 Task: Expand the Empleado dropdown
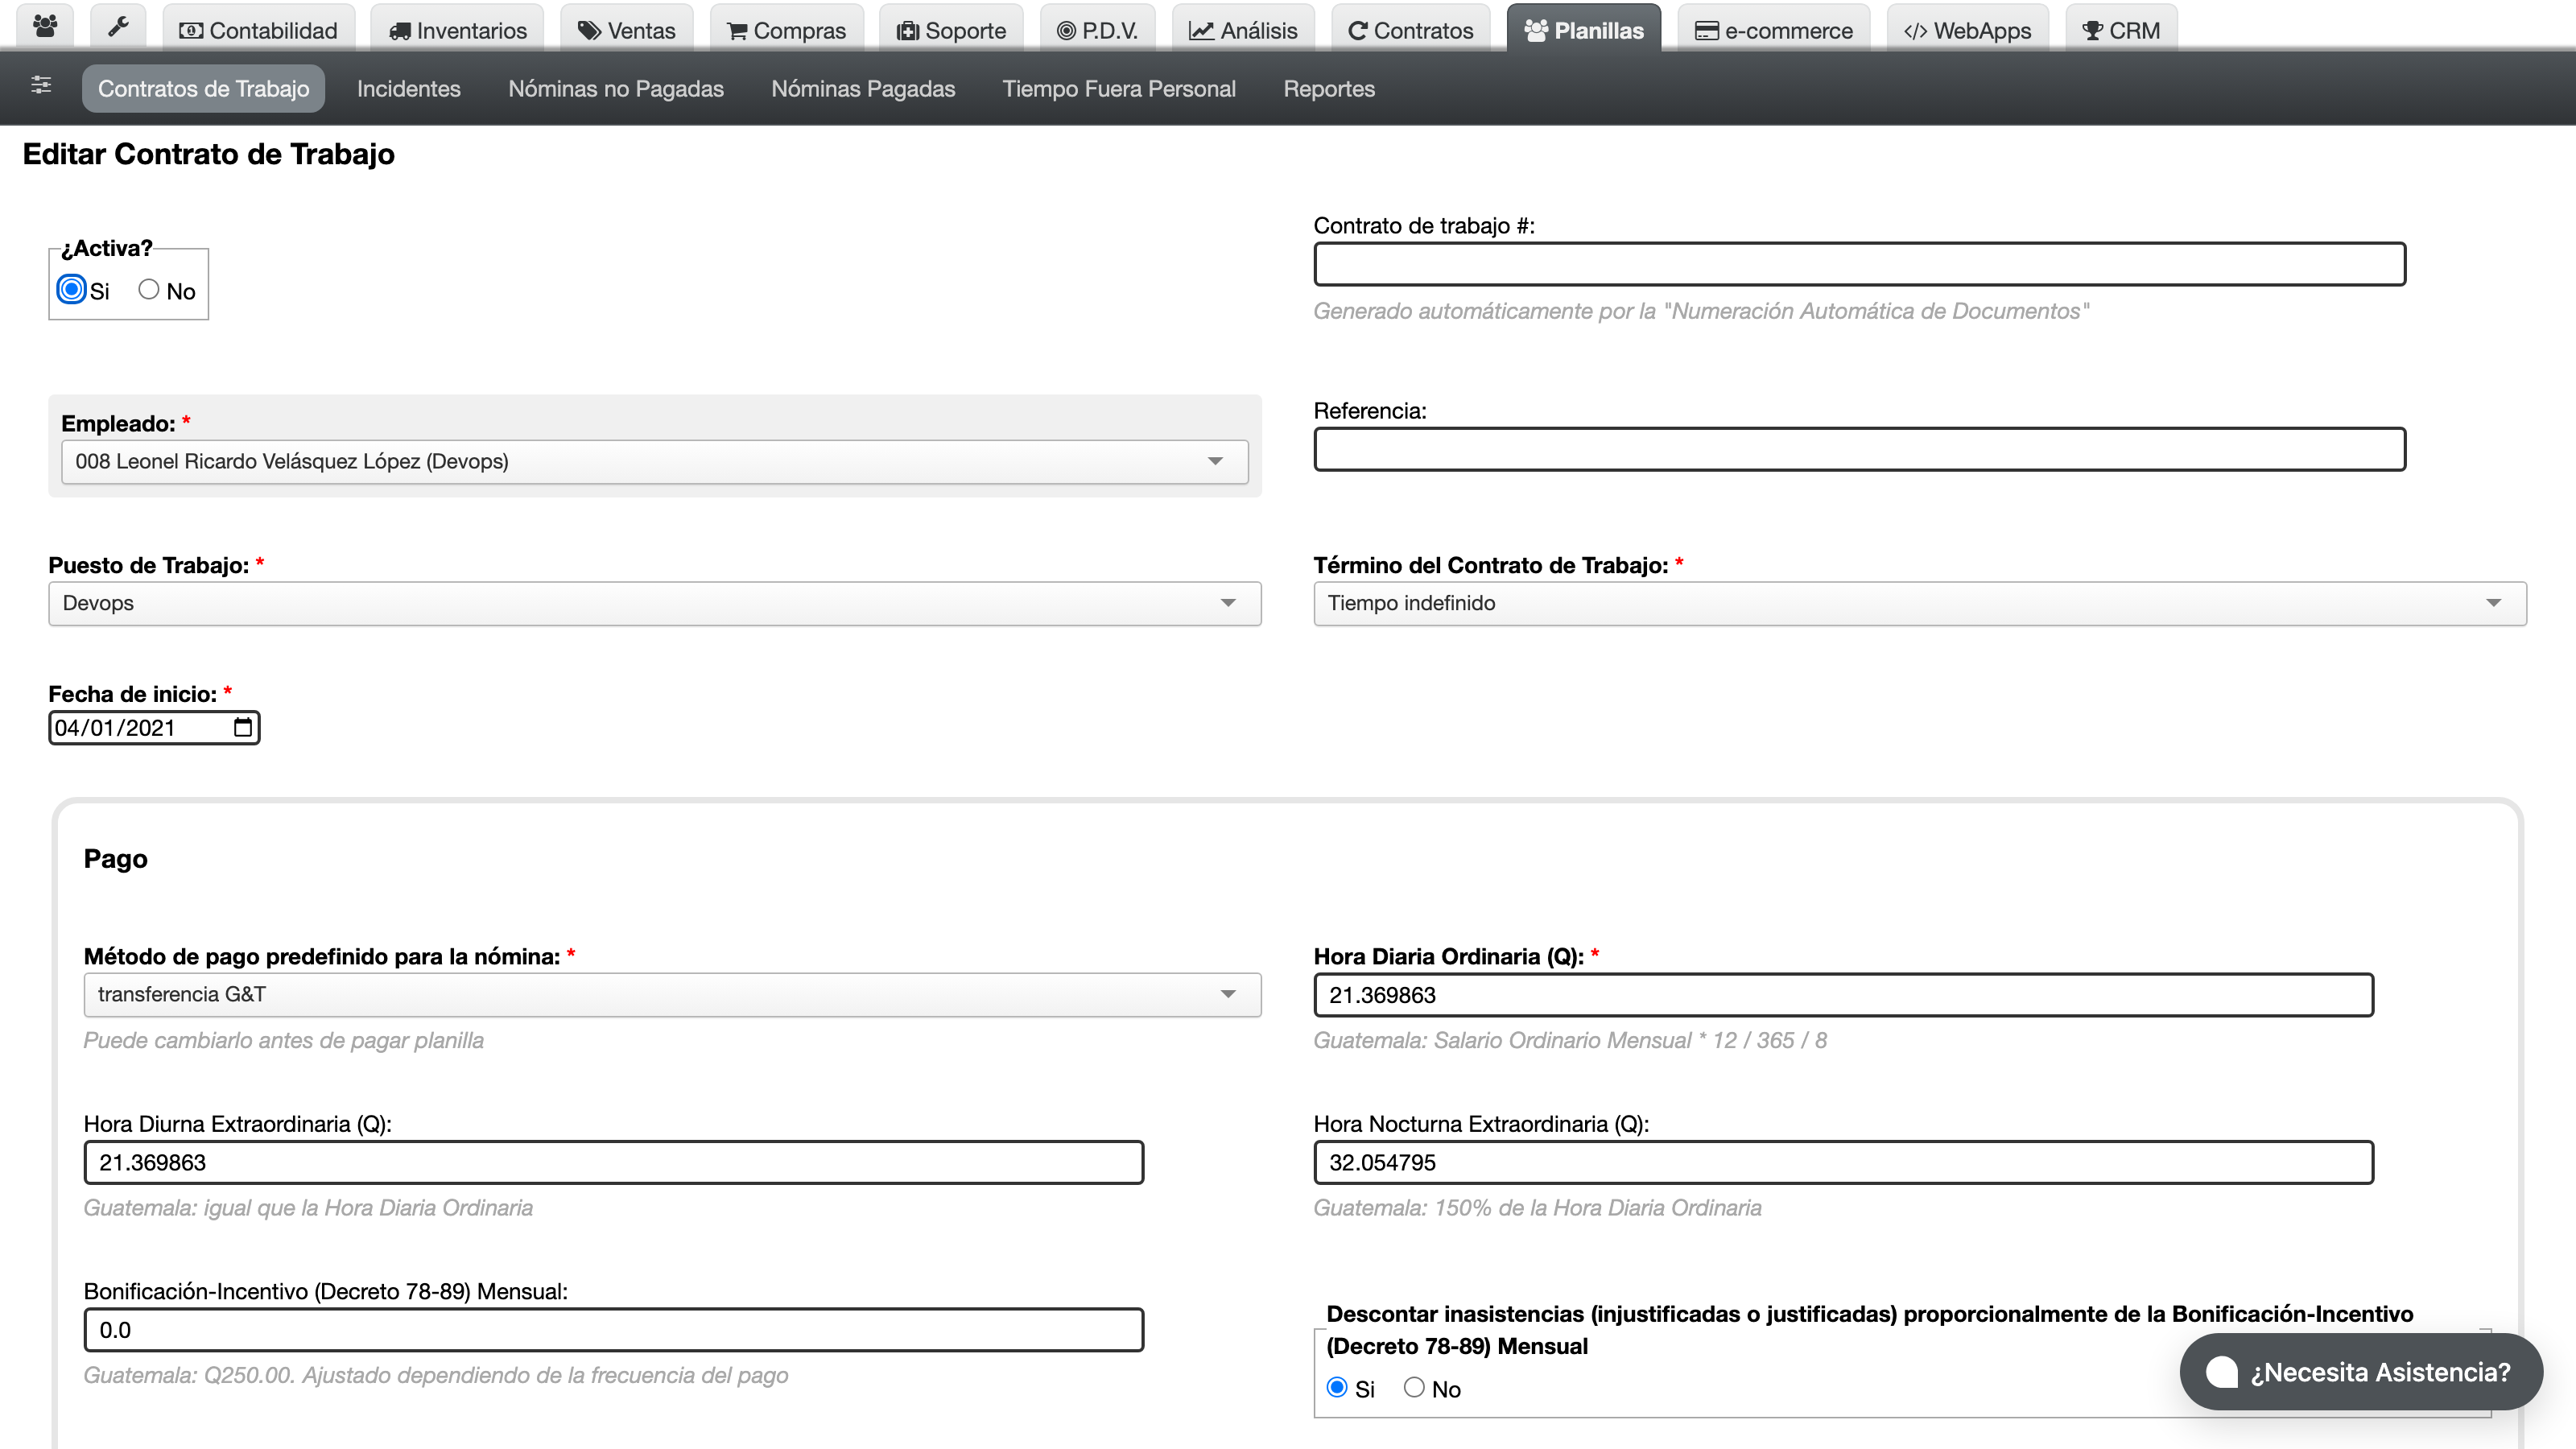(655, 461)
